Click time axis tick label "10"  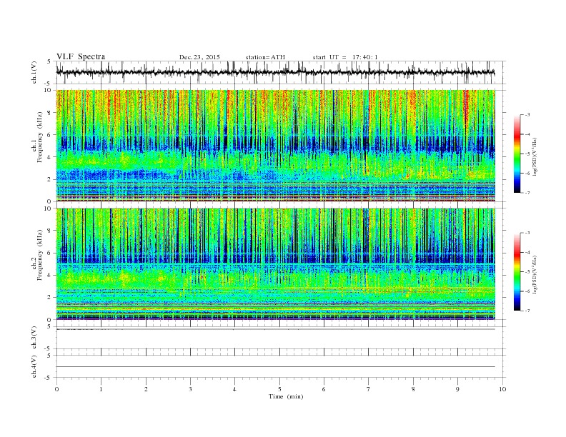(502, 389)
